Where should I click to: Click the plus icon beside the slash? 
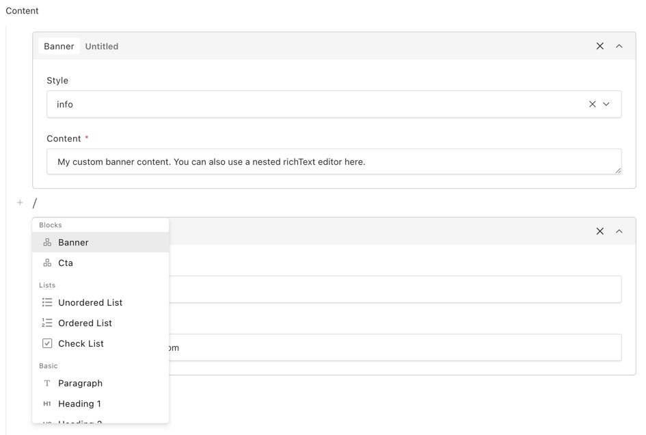[x=20, y=202]
